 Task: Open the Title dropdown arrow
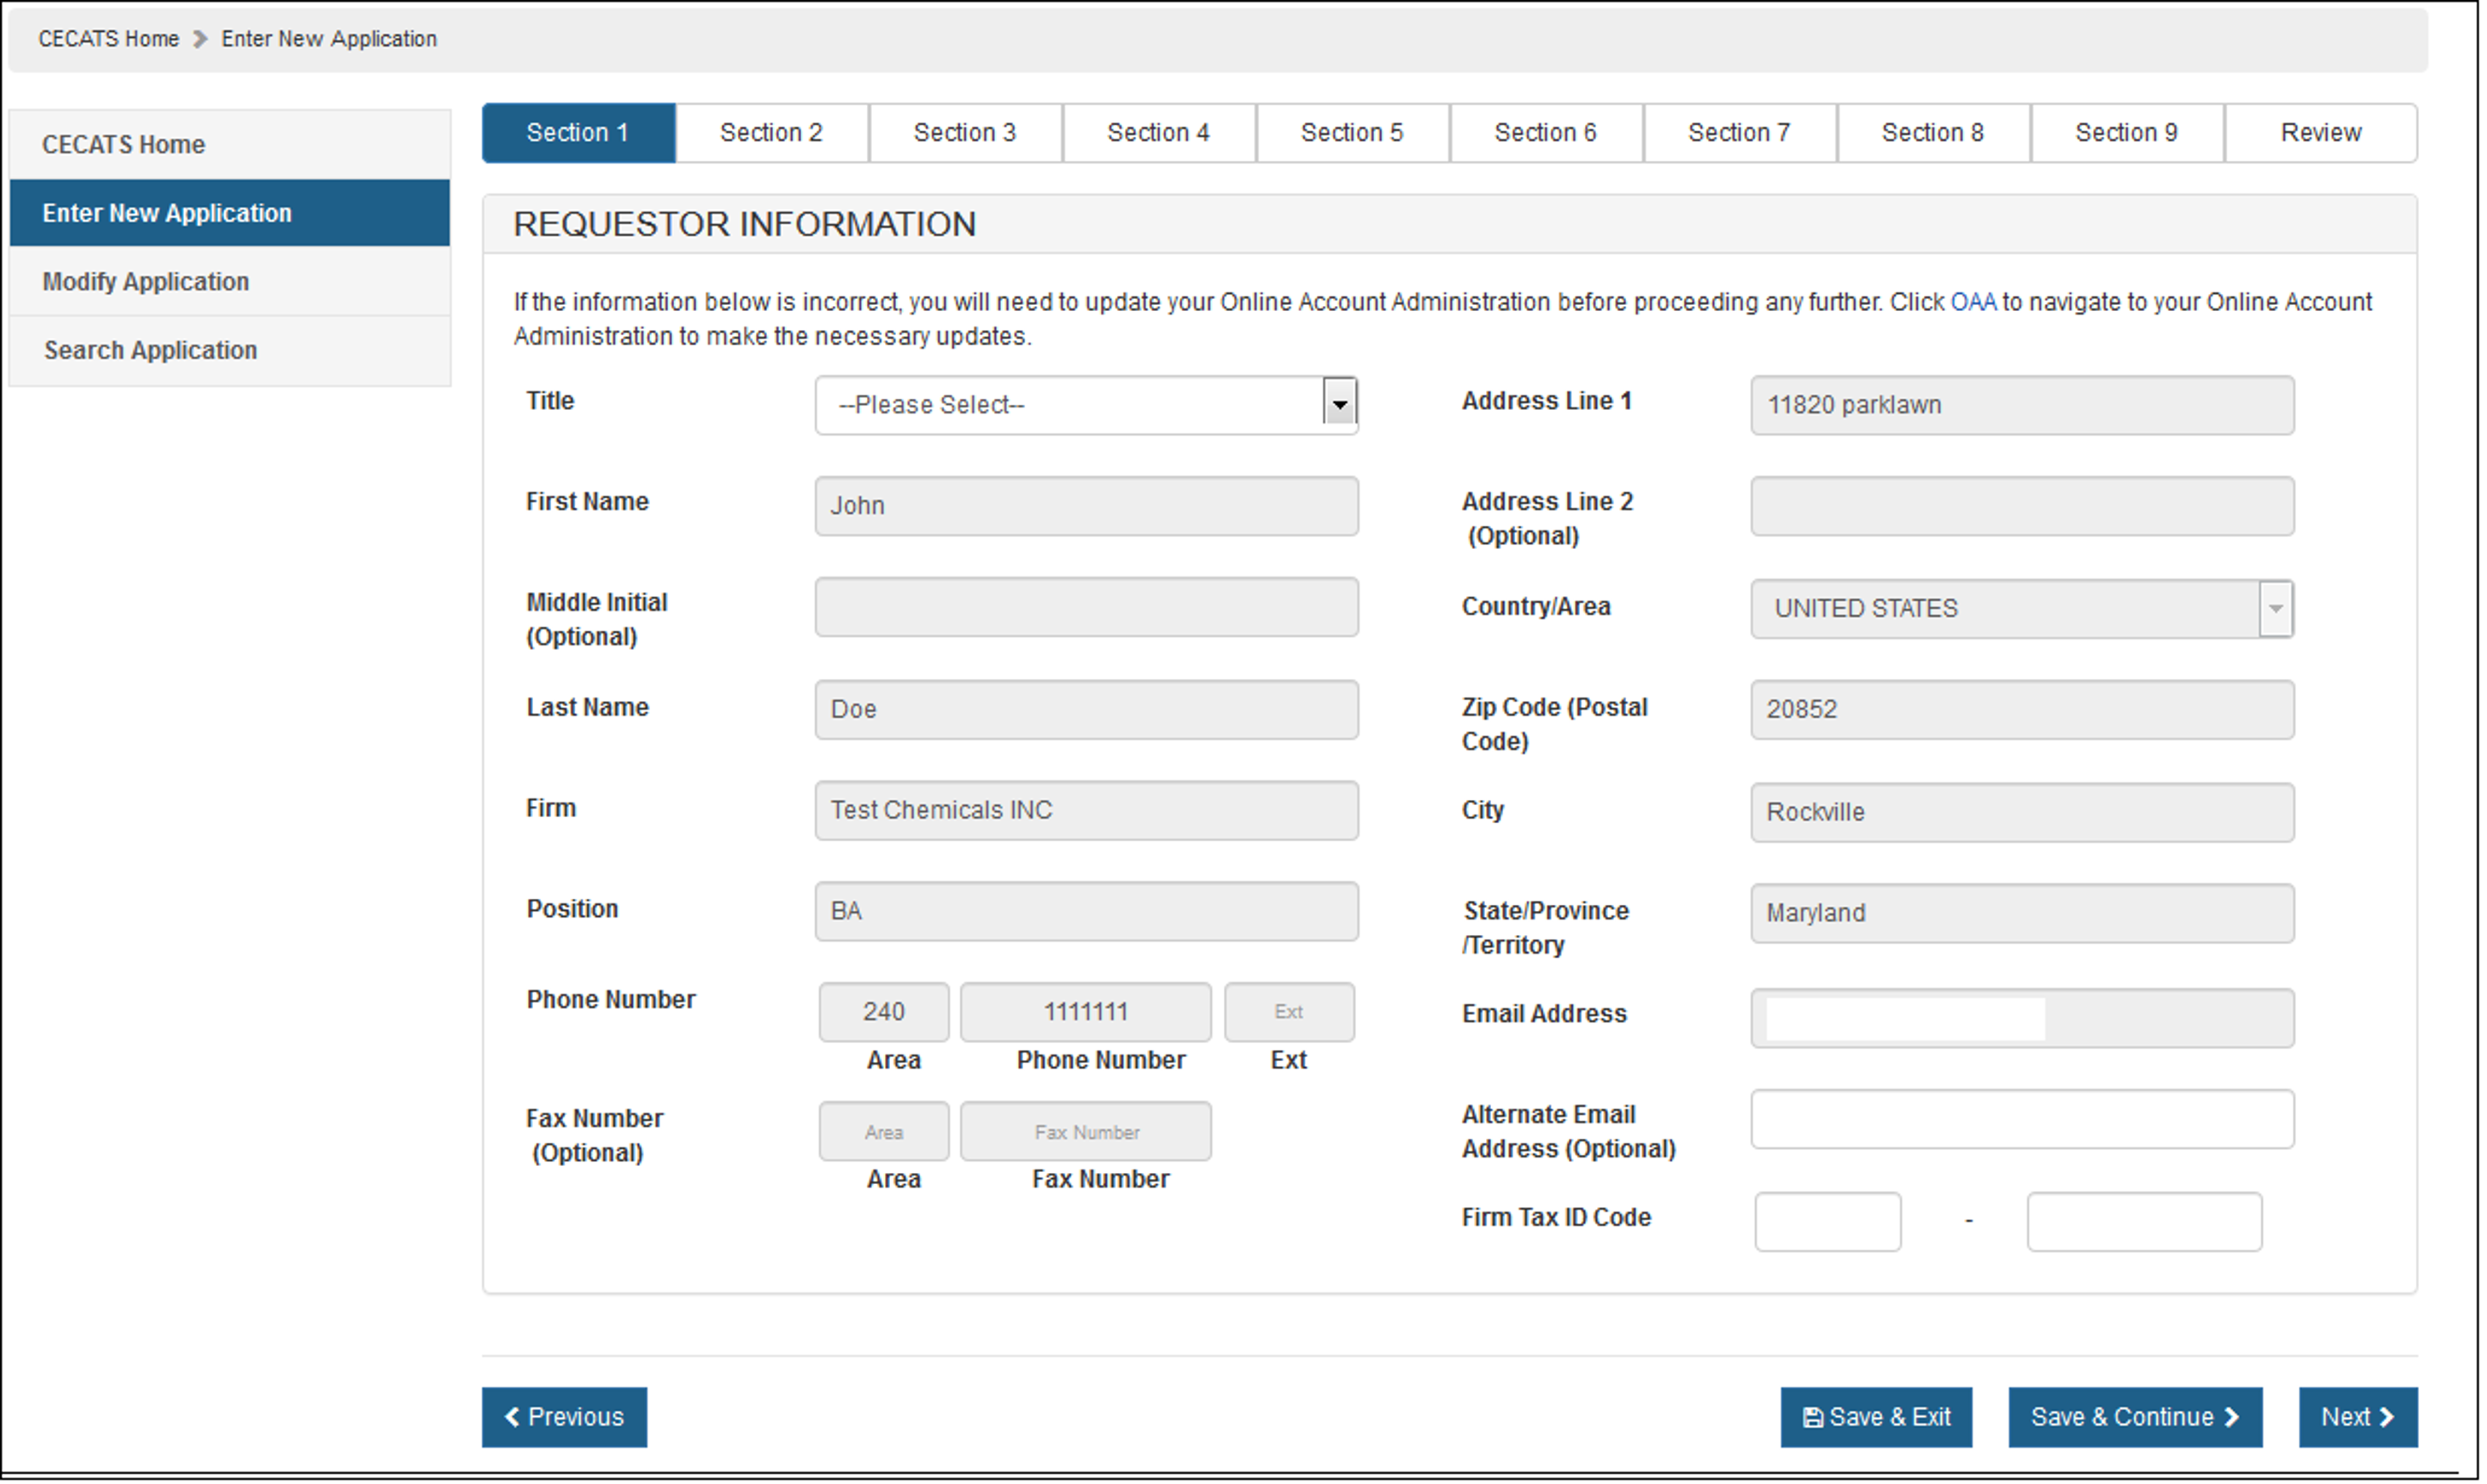pos(1339,405)
